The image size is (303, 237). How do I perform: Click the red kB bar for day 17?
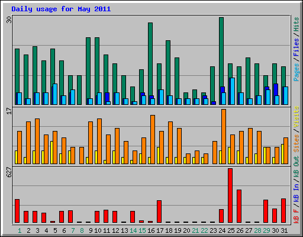pyautogui.click(x=159, y=212)
